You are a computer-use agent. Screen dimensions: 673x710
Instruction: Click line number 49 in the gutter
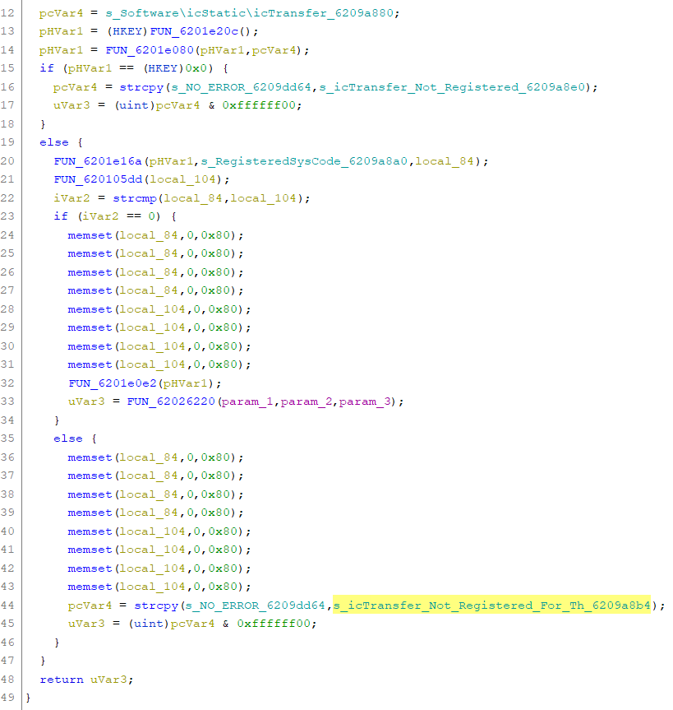pos(10,698)
